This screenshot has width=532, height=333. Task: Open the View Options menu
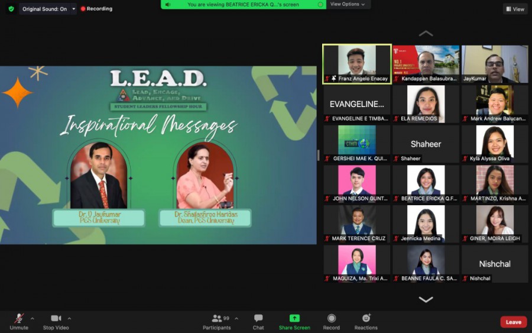click(x=347, y=4)
